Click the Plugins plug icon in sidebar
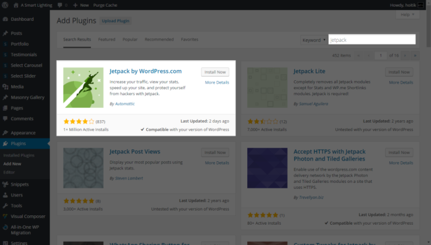Screen dimensions: 431x245 click(5, 143)
